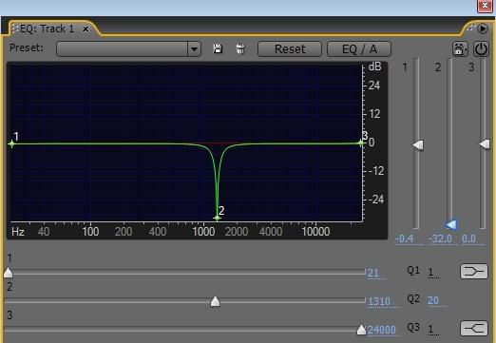Screen dimensions: 496x343
Task: Toggle the EQ power button
Action: (x=481, y=49)
